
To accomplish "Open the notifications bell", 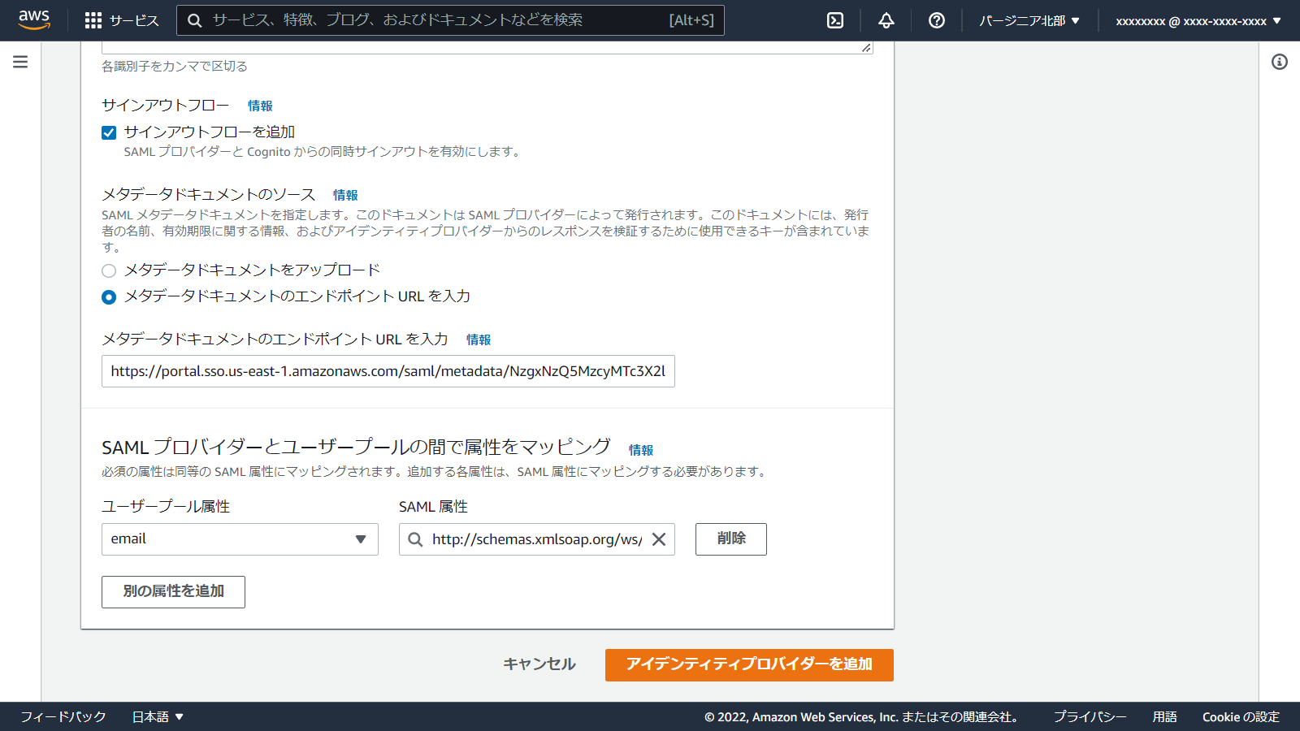I will click(x=886, y=20).
